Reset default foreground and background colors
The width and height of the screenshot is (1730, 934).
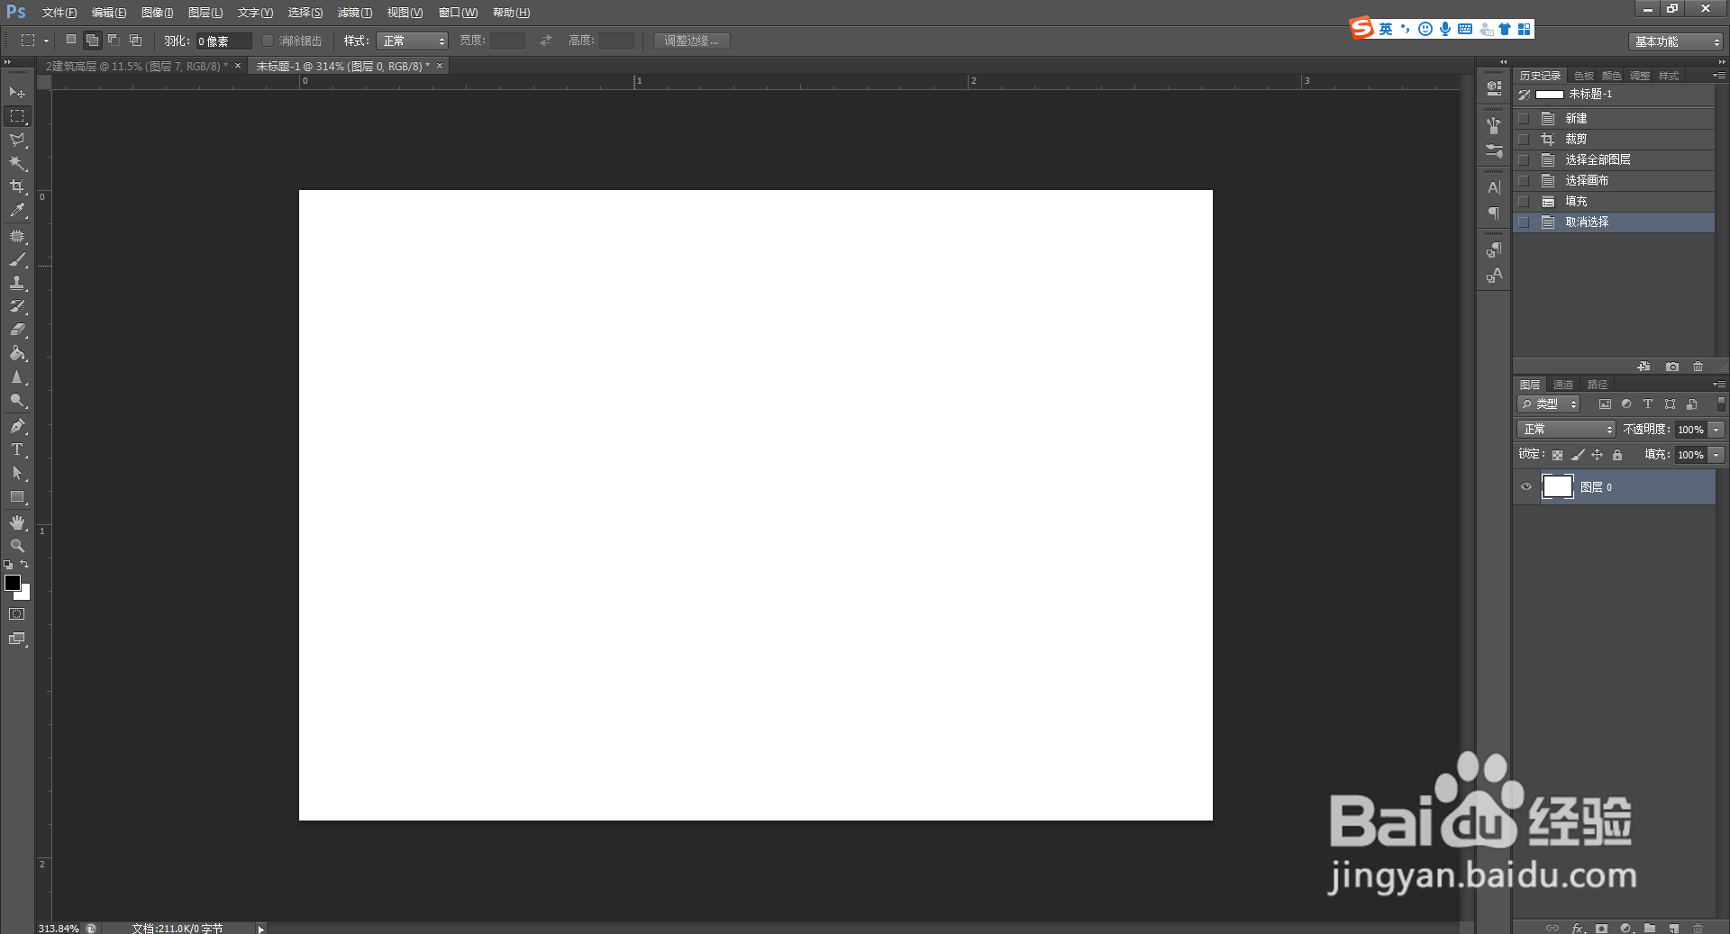tap(8, 565)
